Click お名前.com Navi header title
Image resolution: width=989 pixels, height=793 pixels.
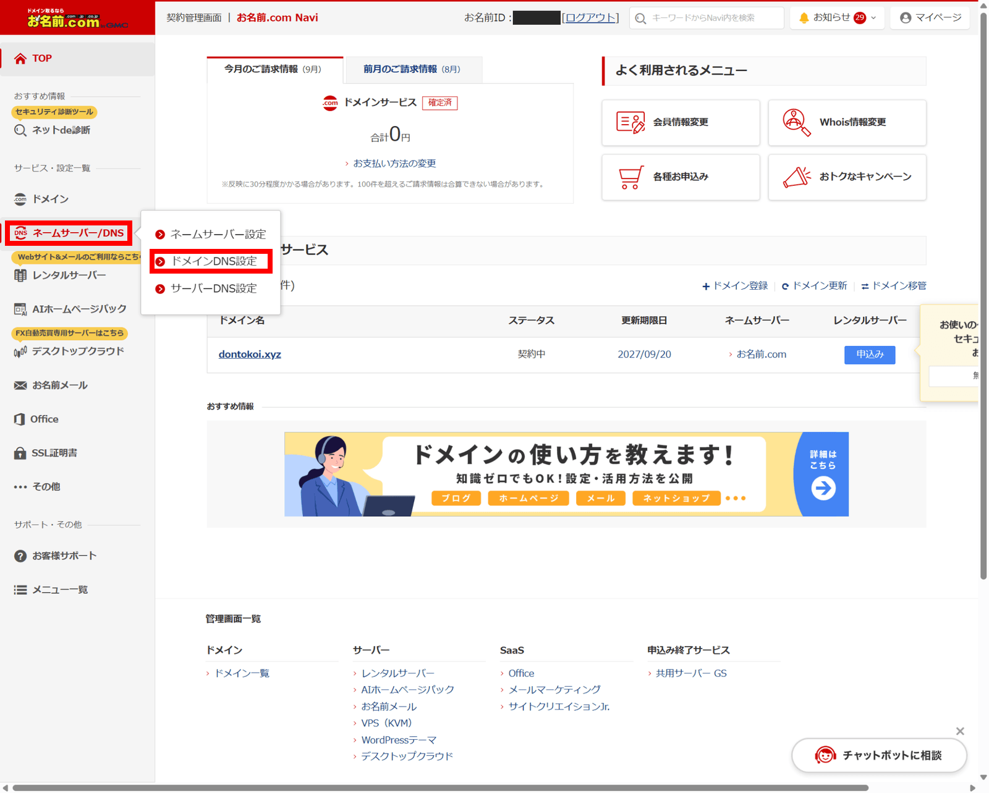click(x=278, y=18)
